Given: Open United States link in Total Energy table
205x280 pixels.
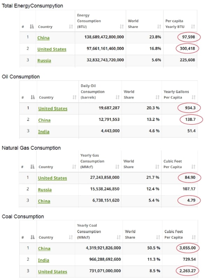Looking at the screenshot, I should point(52,49).
